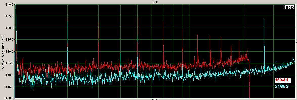Click the tall cyan peak near the right end

[264, 43]
